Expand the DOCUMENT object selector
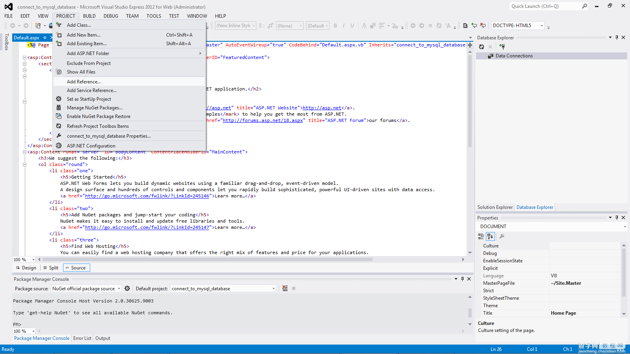This screenshot has width=630, height=354. [624, 227]
